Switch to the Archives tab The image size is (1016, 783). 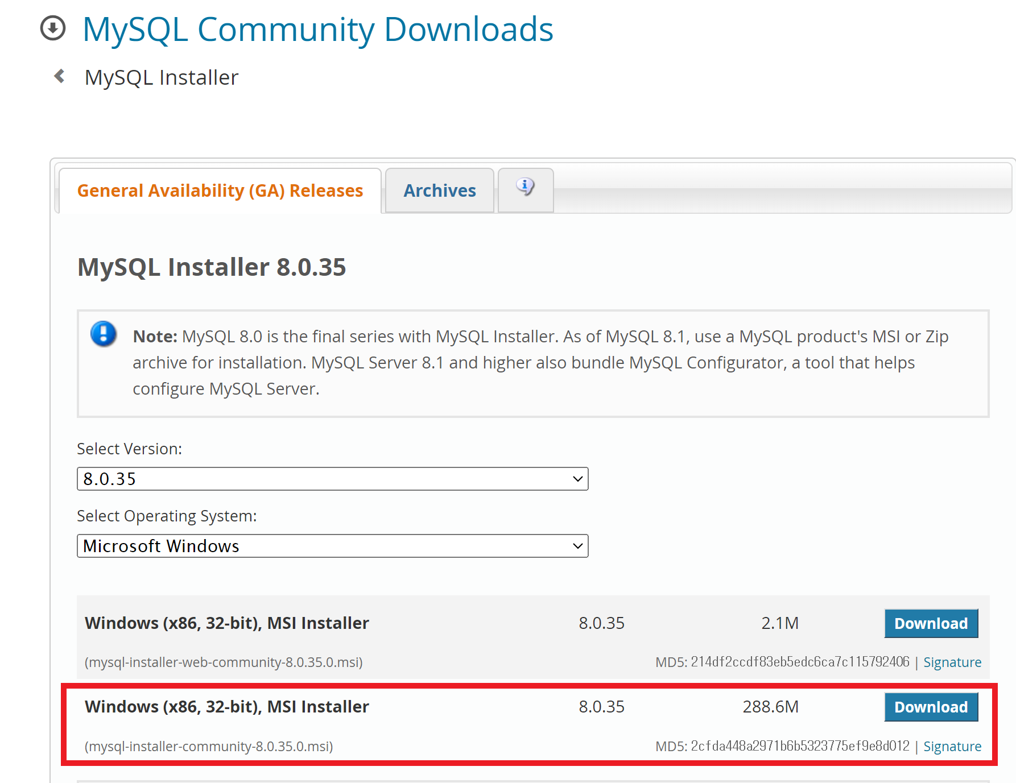point(440,190)
